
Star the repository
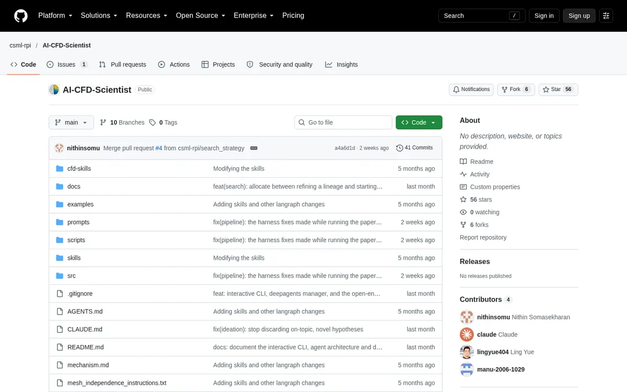click(x=558, y=89)
